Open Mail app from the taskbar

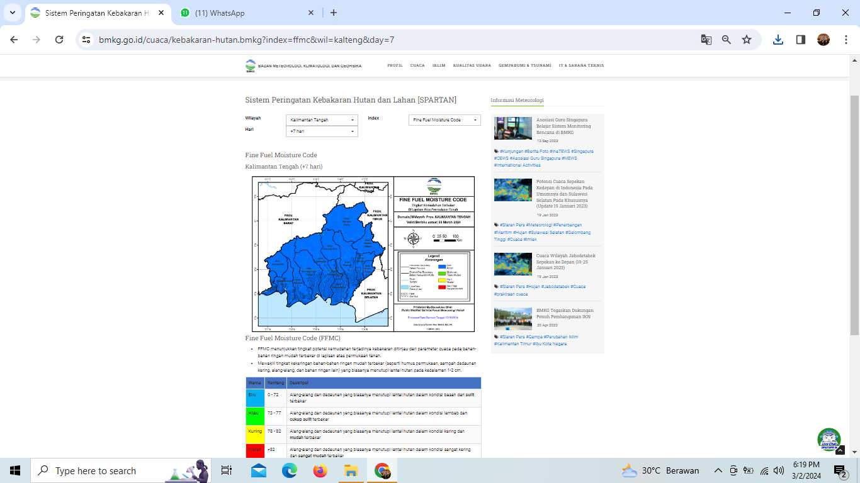[x=259, y=470]
